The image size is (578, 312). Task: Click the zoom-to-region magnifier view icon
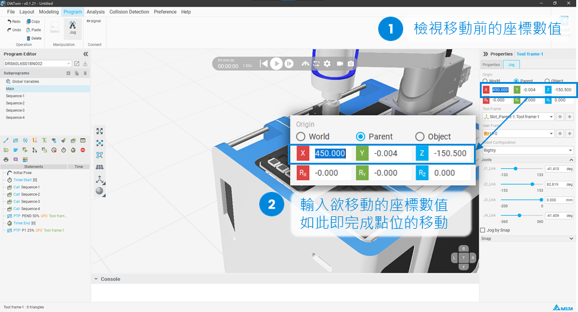[99, 155]
